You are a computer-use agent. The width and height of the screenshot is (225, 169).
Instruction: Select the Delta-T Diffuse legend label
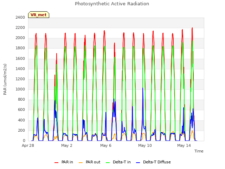pos(157,162)
